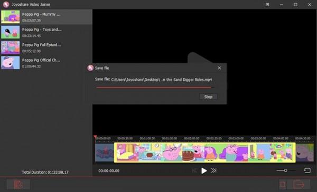The height and width of the screenshot is (192, 317).
Task: Click the format button at bottom right
Action: [283, 184]
